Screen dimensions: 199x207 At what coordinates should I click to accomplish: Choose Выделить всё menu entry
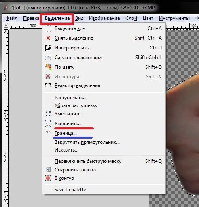(x=104, y=28)
